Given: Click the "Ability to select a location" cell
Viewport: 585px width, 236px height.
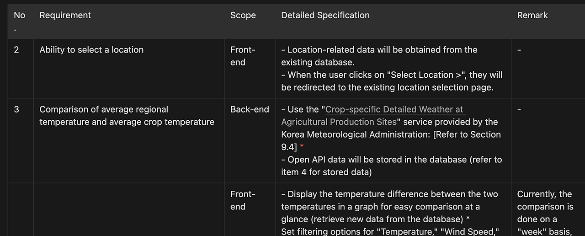Looking at the screenshot, I should point(91,50).
